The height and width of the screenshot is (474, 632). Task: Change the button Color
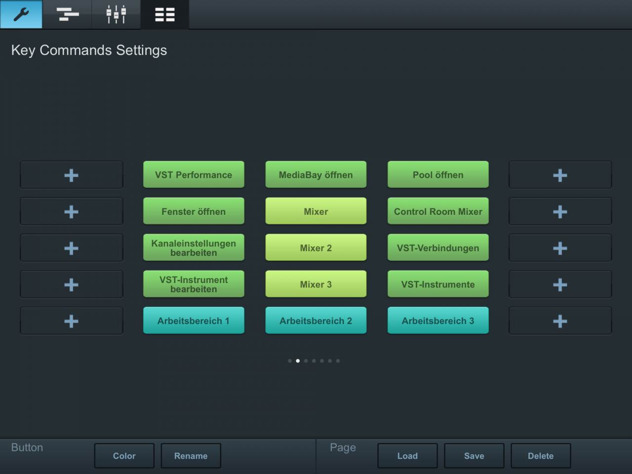click(124, 456)
